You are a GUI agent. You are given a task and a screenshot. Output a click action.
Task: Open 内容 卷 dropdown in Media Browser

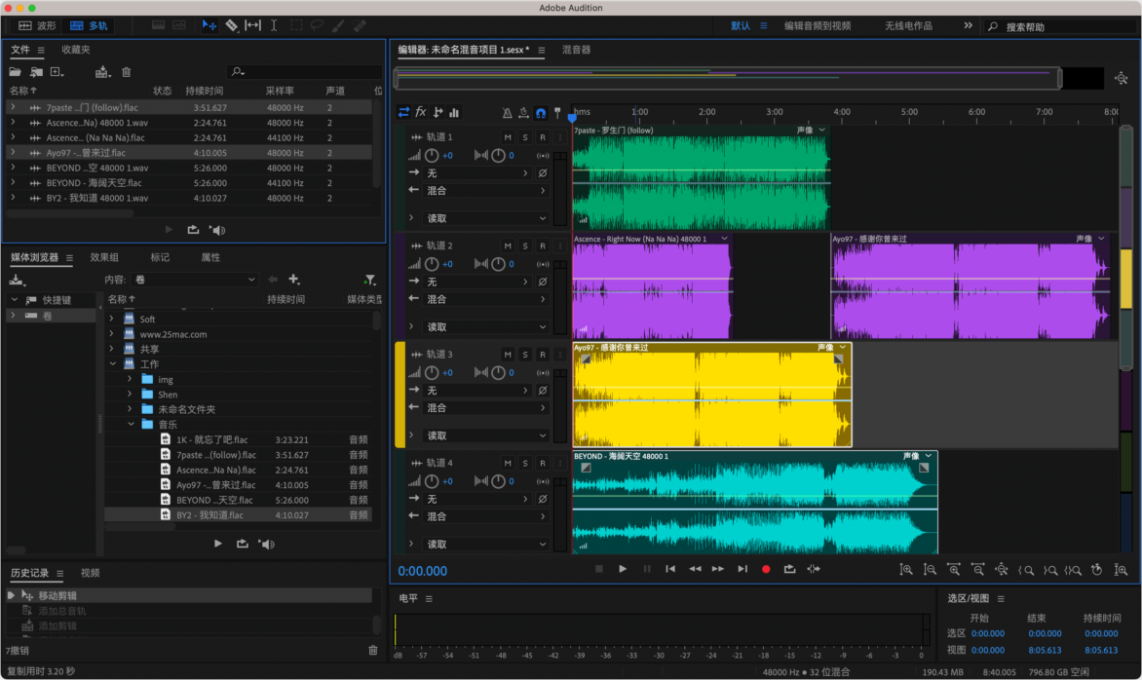click(x=195, y=280)
